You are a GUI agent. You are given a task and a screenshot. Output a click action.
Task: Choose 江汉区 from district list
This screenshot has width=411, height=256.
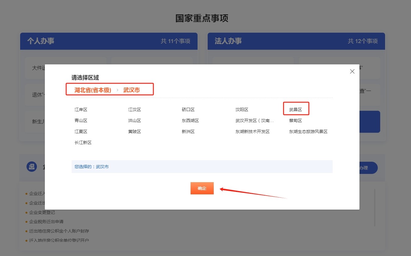[134, 110]
